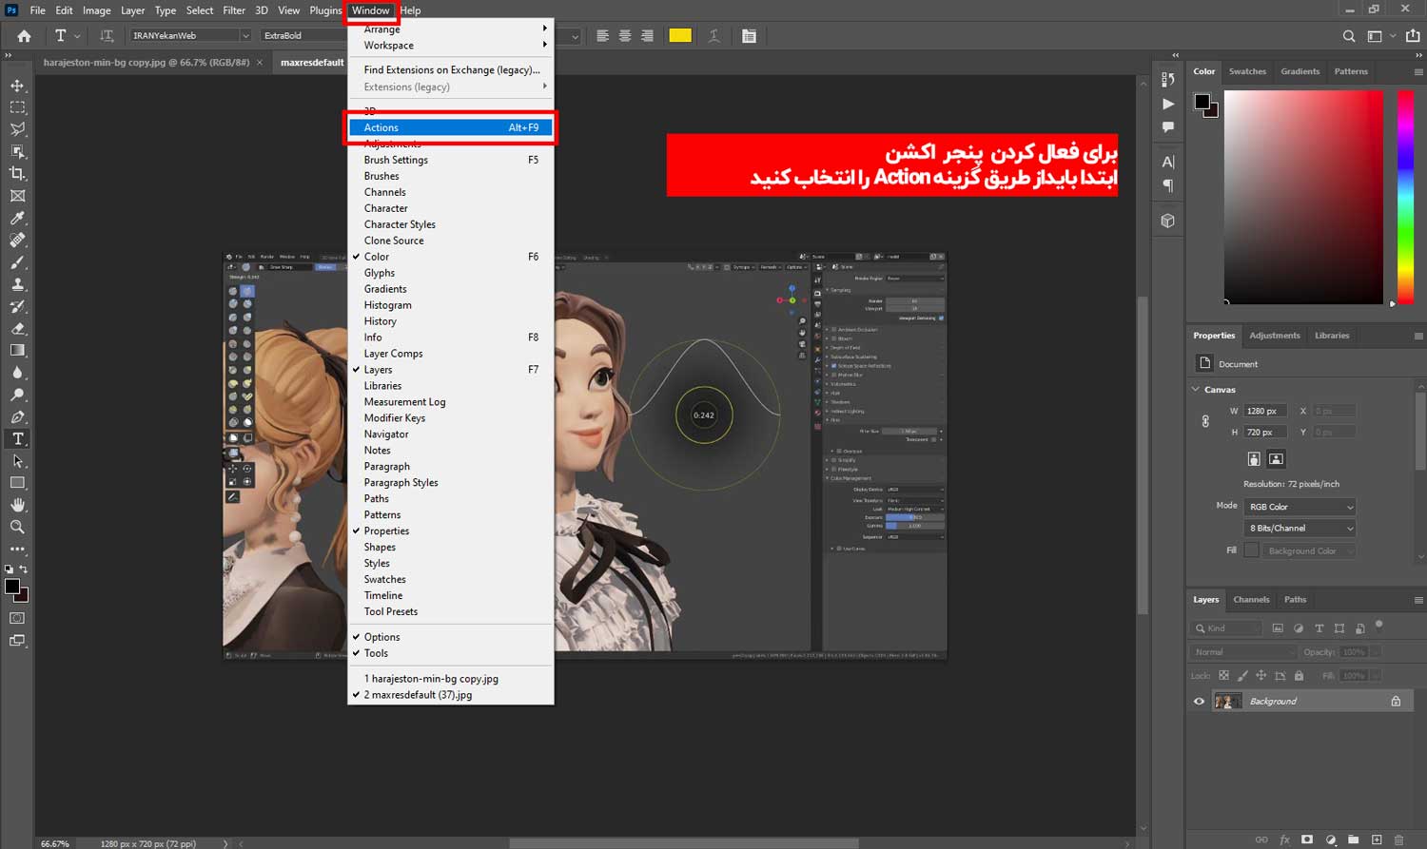
Task: Select the Rectangular Marquee tool
Action: [17, 107]
